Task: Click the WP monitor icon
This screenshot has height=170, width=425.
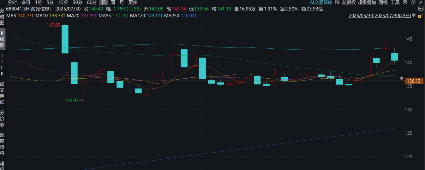Action: pos(421,9)
